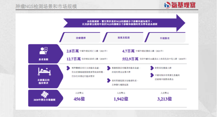Click bullet chevron beside 針對高危健康人群

(x=152, y=68)
